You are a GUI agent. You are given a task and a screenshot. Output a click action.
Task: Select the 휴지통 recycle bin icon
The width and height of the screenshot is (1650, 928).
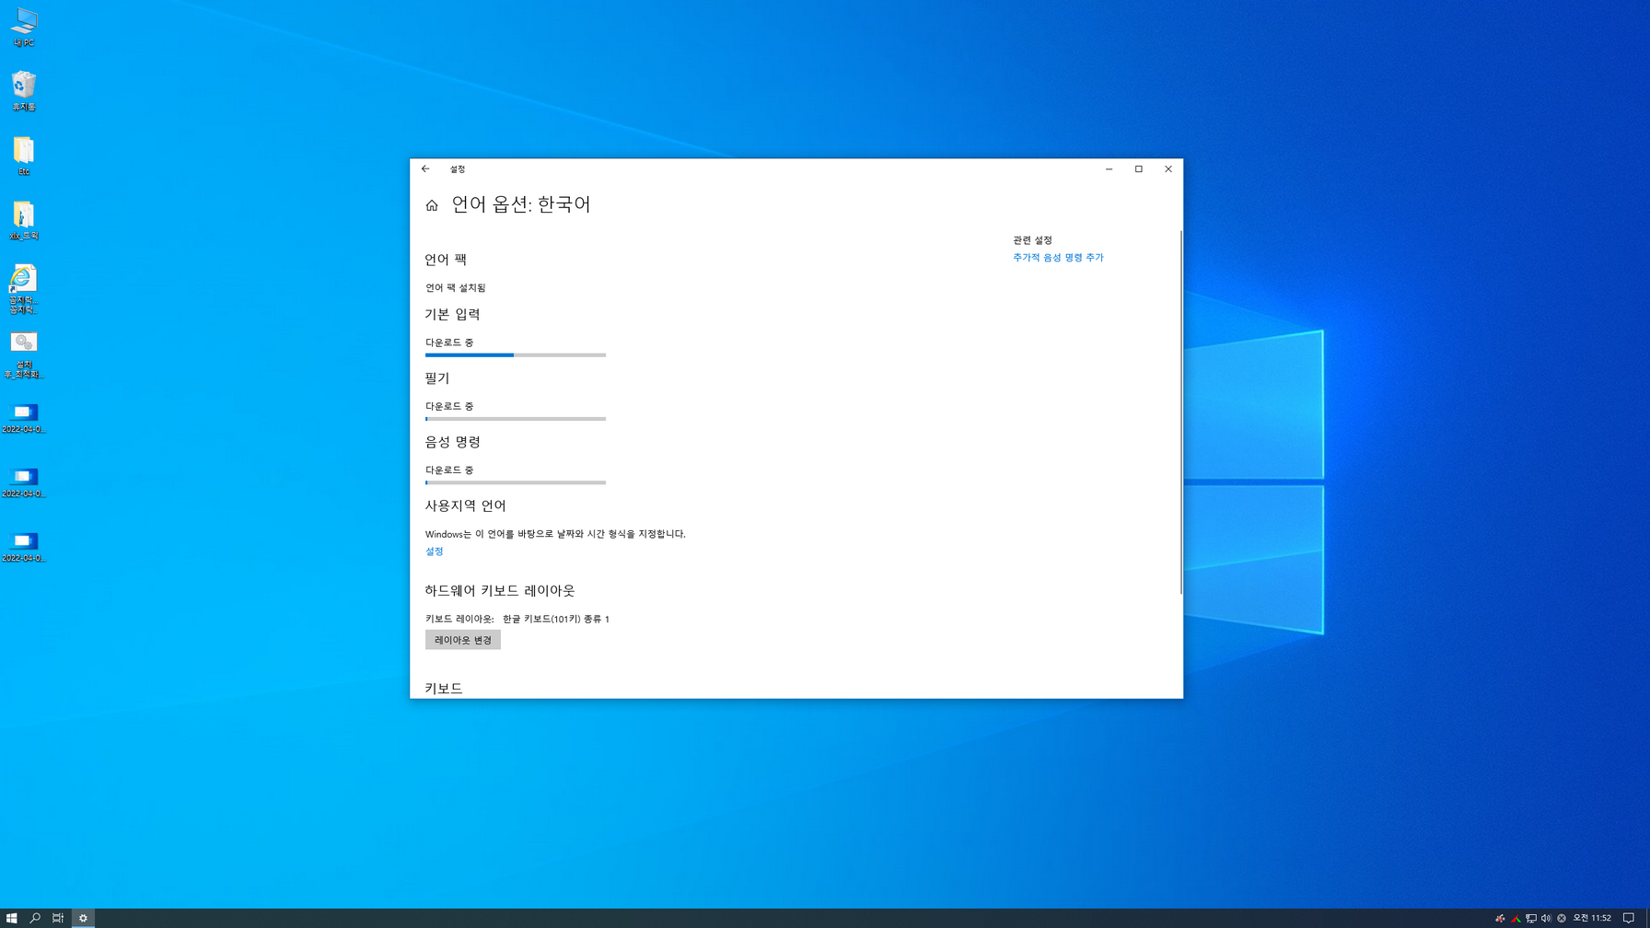[x=24, y=91]
